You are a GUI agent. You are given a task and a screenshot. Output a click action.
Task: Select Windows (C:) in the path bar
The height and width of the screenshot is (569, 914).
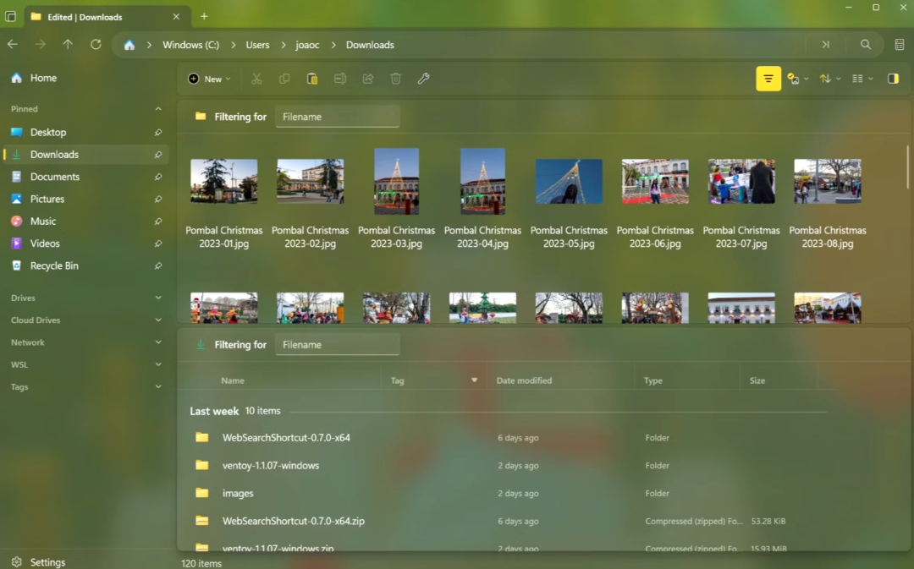pyautogui.click(x=190, y=45)
